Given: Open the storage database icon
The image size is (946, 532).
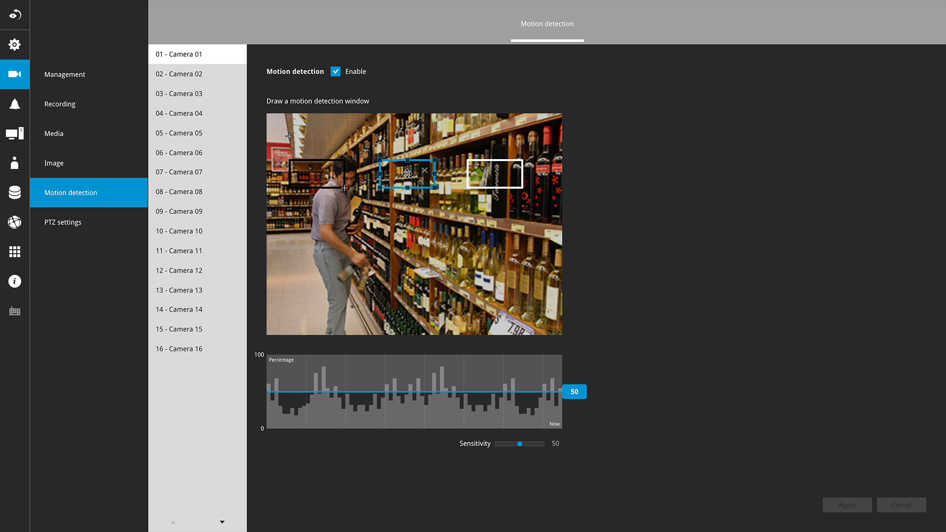Looking at the screenshot, I should coord(15,193).
